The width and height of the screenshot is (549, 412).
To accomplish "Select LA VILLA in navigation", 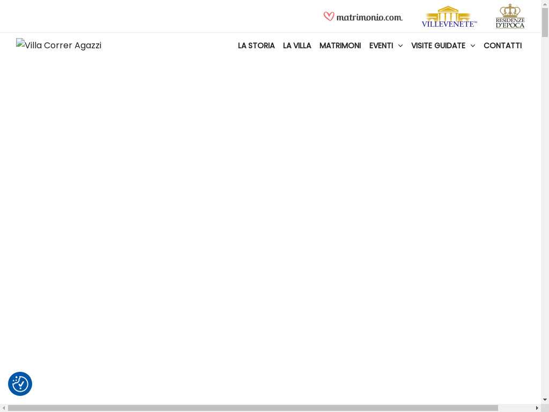I will [297, 46].
